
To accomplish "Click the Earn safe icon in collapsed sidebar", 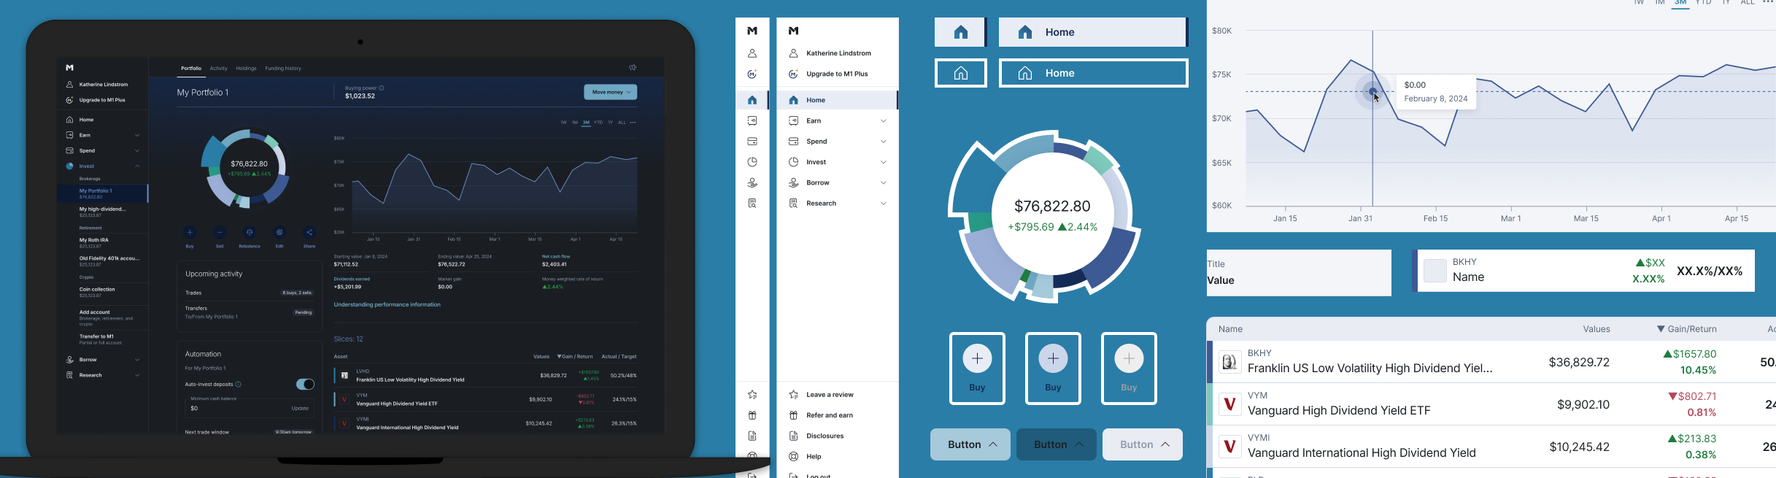I will [752, 120].
